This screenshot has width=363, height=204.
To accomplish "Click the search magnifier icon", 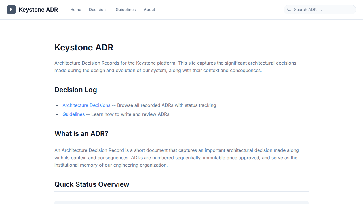I will pos(289,10).
